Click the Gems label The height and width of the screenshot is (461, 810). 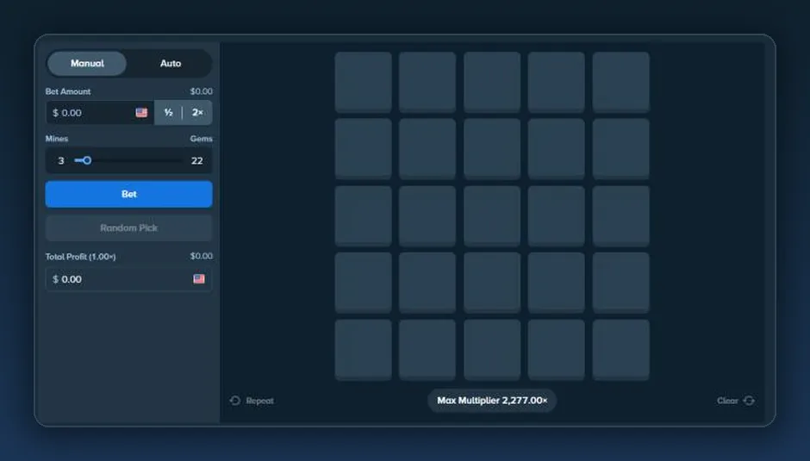click(x=201, y=139)
